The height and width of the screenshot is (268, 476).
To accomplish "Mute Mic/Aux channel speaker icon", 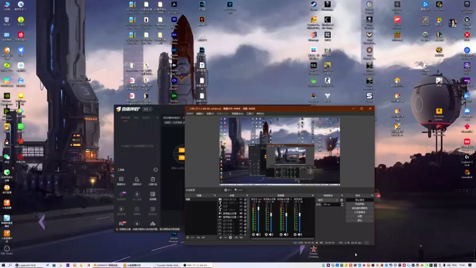I will pos(258,235).
